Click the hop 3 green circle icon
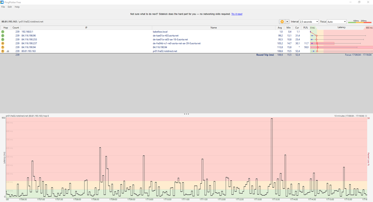Screen dimensions: 373x202 pos(3,40)
